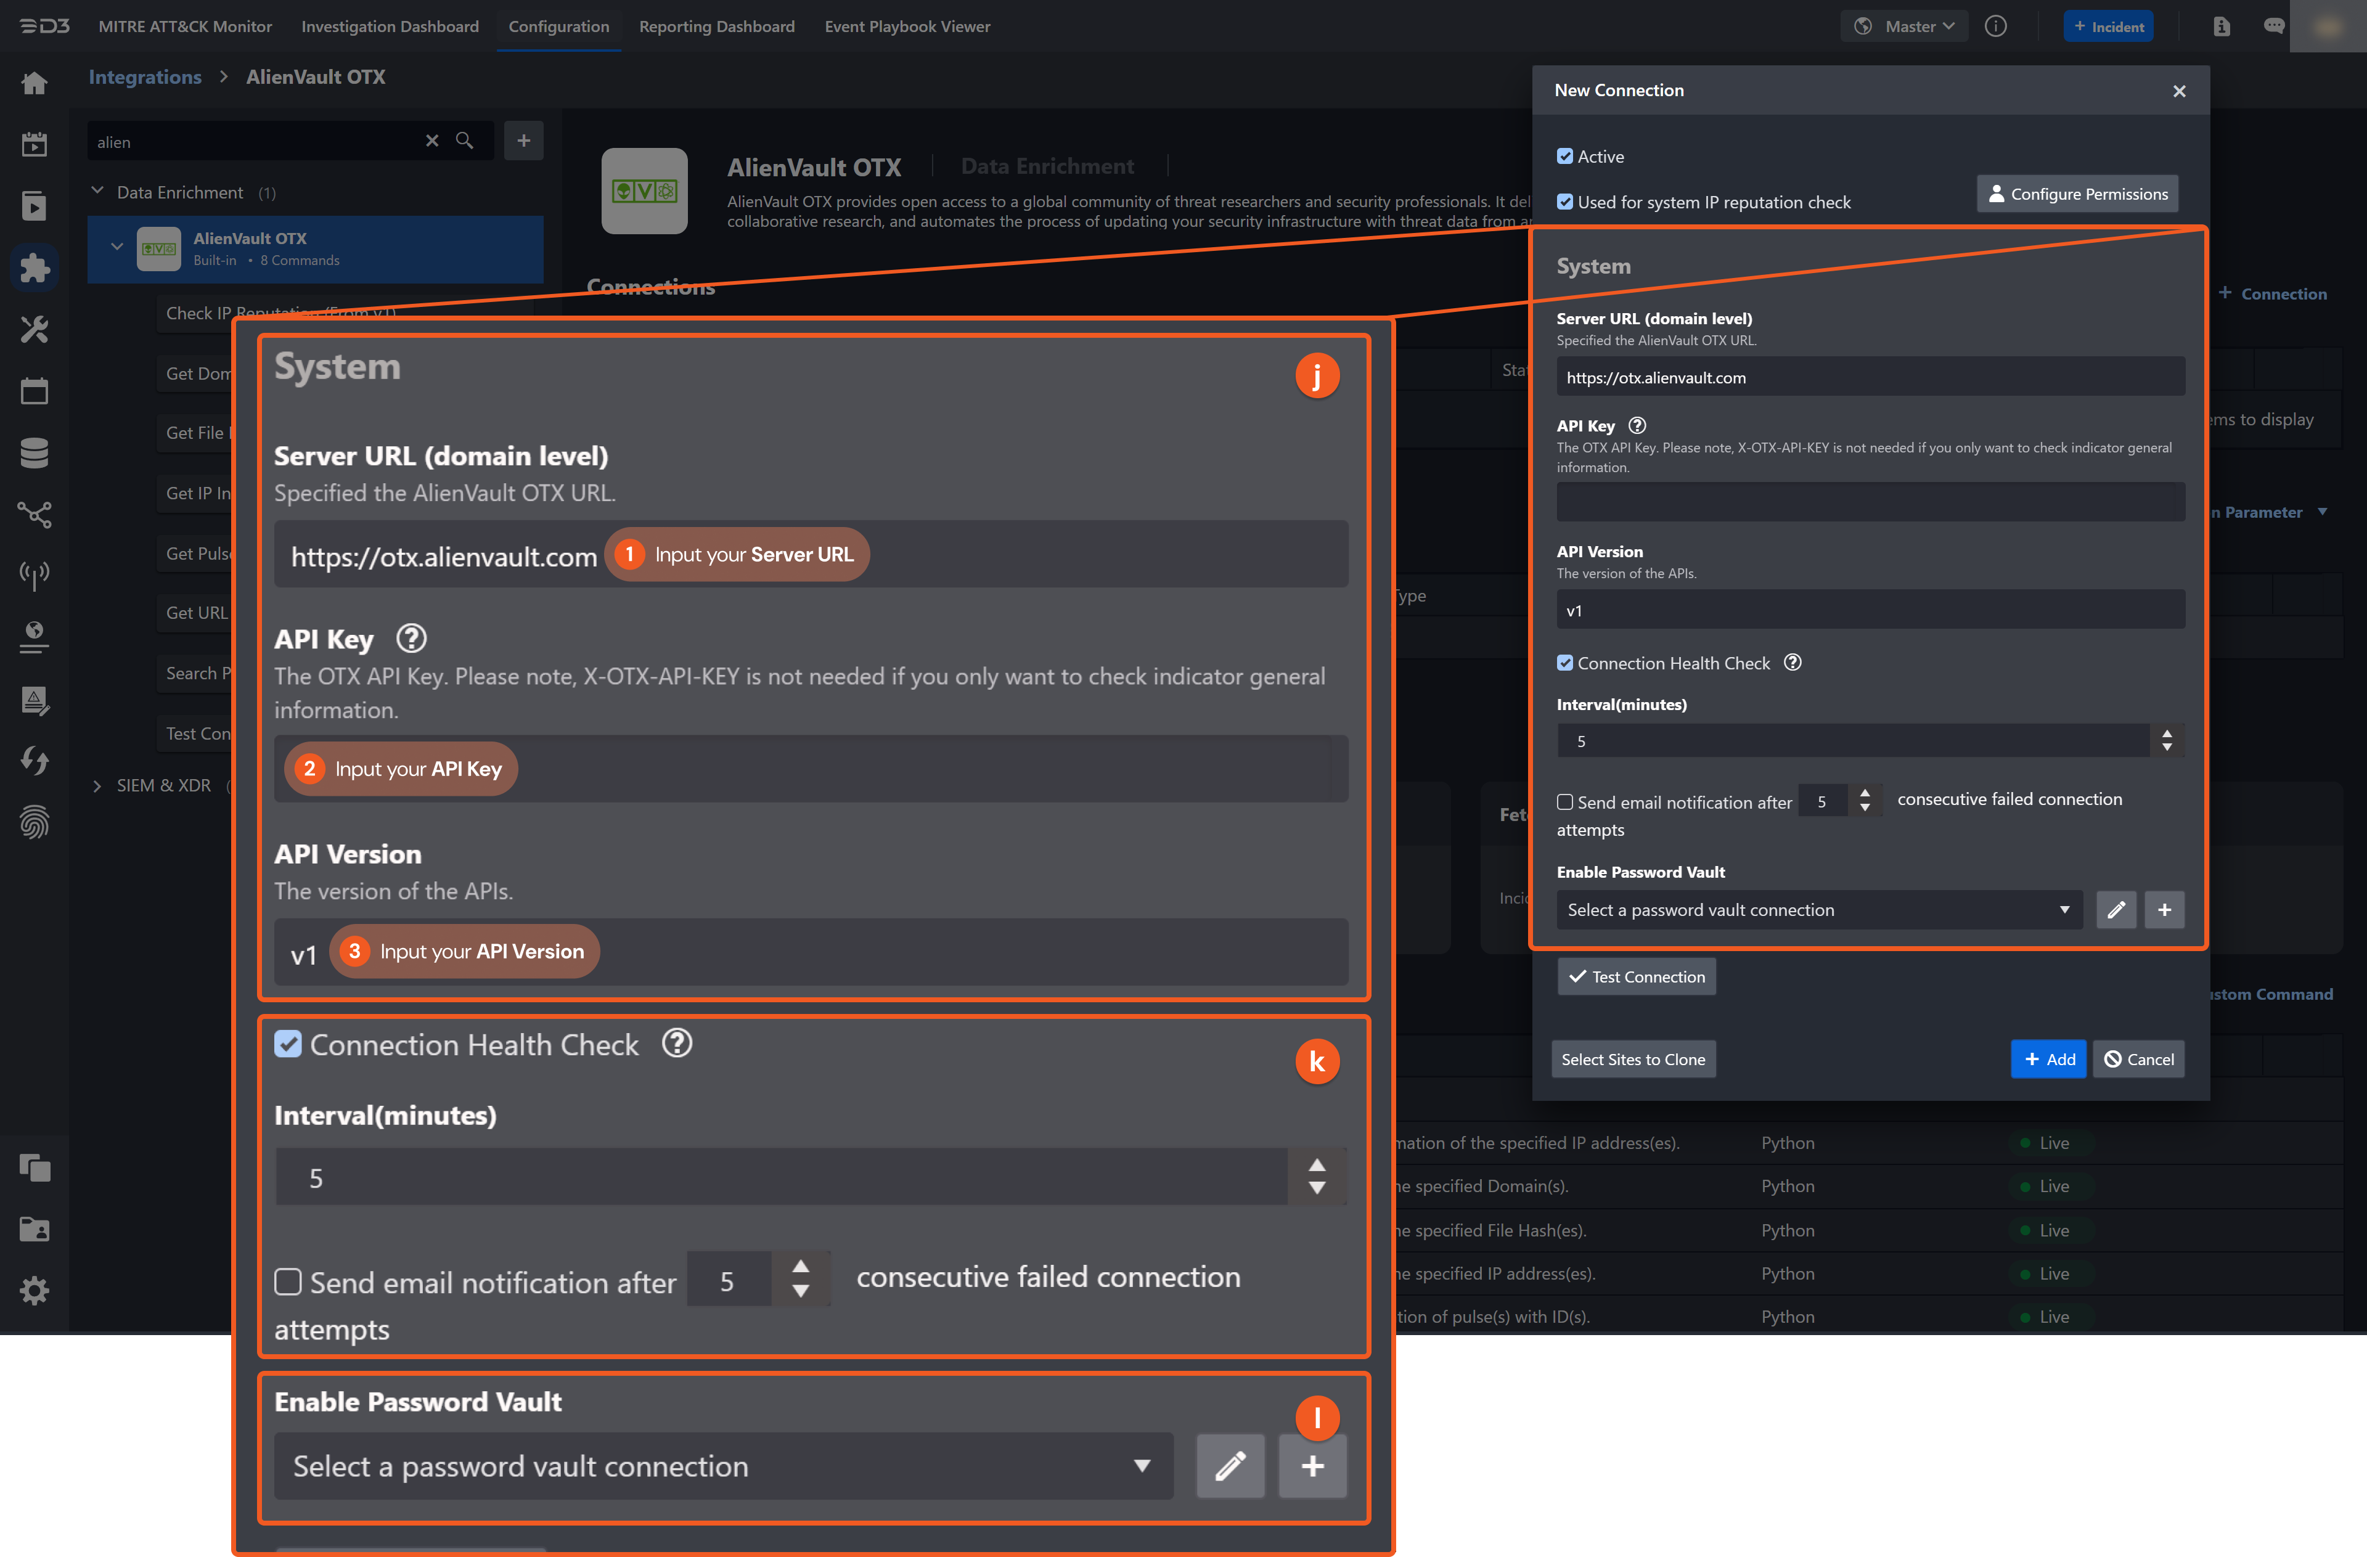Click the settings gear sidebar icon

point(34,1291)
